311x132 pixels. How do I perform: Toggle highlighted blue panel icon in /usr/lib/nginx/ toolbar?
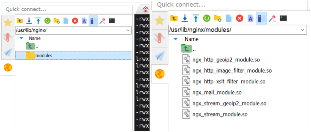(93, 21)
